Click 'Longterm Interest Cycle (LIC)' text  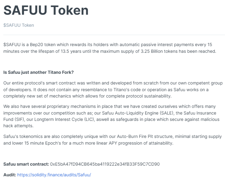65,119
